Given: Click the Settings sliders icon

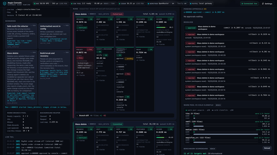Looking at the screenshot, I should tap(263, 3).
